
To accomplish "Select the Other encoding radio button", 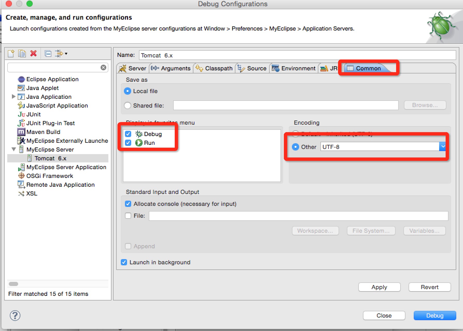I will tap(296, 147).
